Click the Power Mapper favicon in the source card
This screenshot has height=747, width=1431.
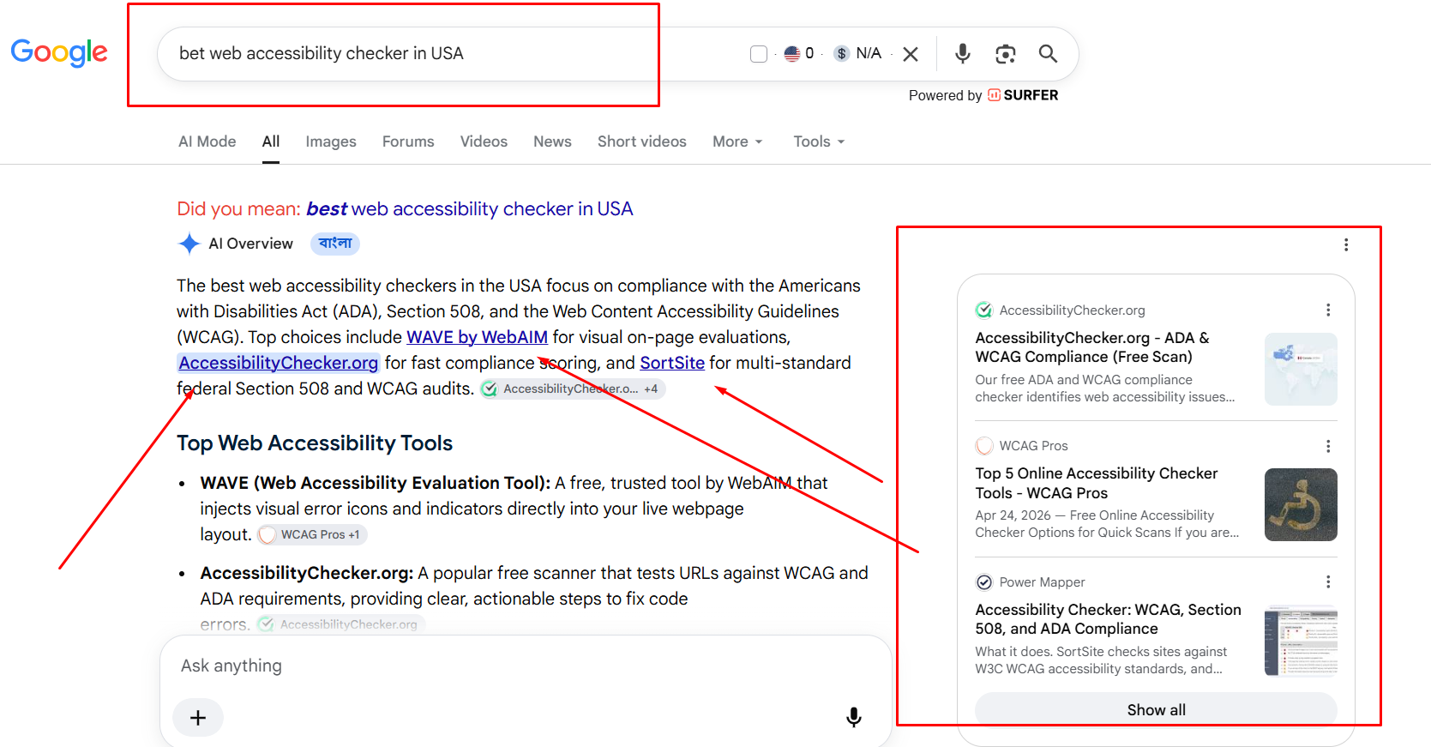pyautogui.click(x=984, y=582)
